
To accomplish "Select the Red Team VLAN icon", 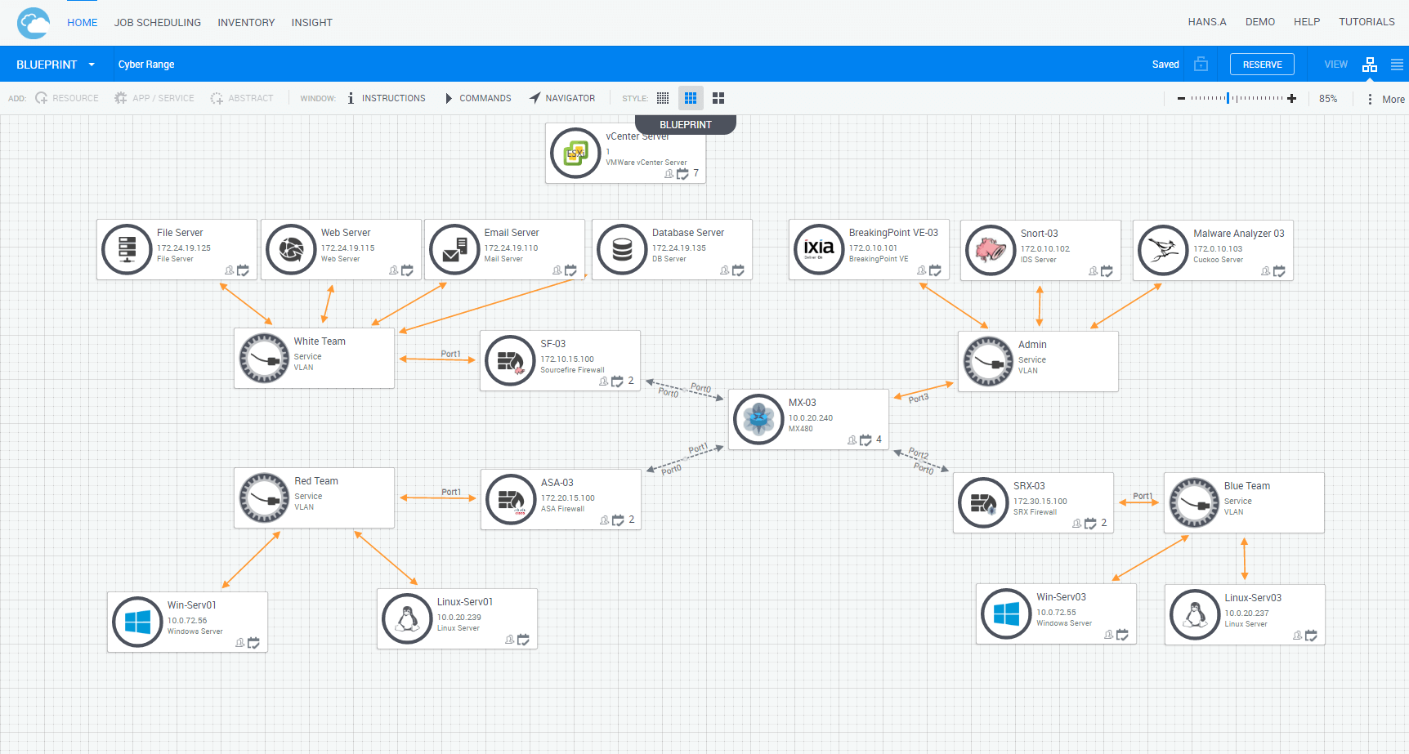I will click(264, 497).
